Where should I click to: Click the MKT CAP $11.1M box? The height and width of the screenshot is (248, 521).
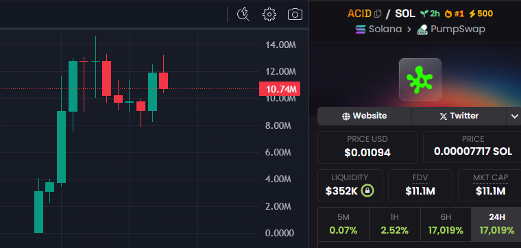coord(489,185)
